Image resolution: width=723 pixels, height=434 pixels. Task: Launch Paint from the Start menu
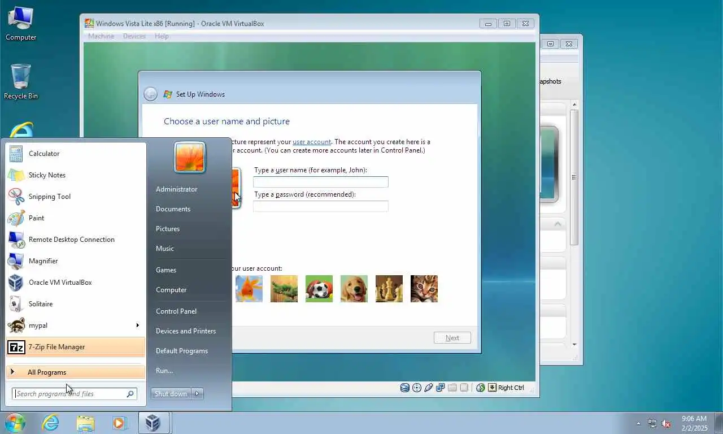(x=76, y=218)
